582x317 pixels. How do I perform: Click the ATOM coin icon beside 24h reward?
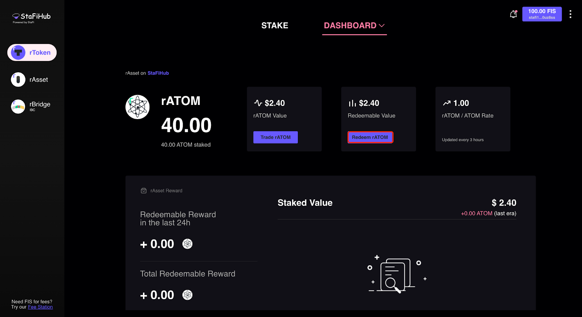click(187, 244)
